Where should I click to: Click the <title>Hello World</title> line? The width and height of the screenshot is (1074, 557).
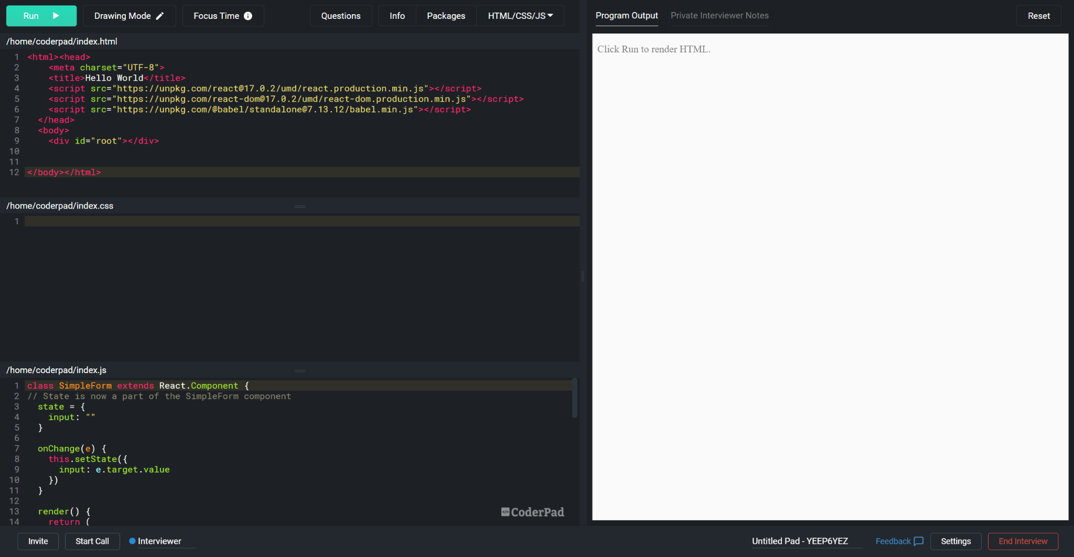(x=117, y=78)
